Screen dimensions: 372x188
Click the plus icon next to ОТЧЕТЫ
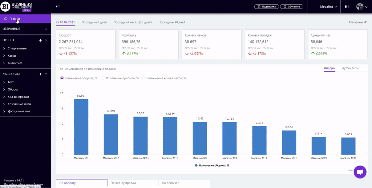40,40
